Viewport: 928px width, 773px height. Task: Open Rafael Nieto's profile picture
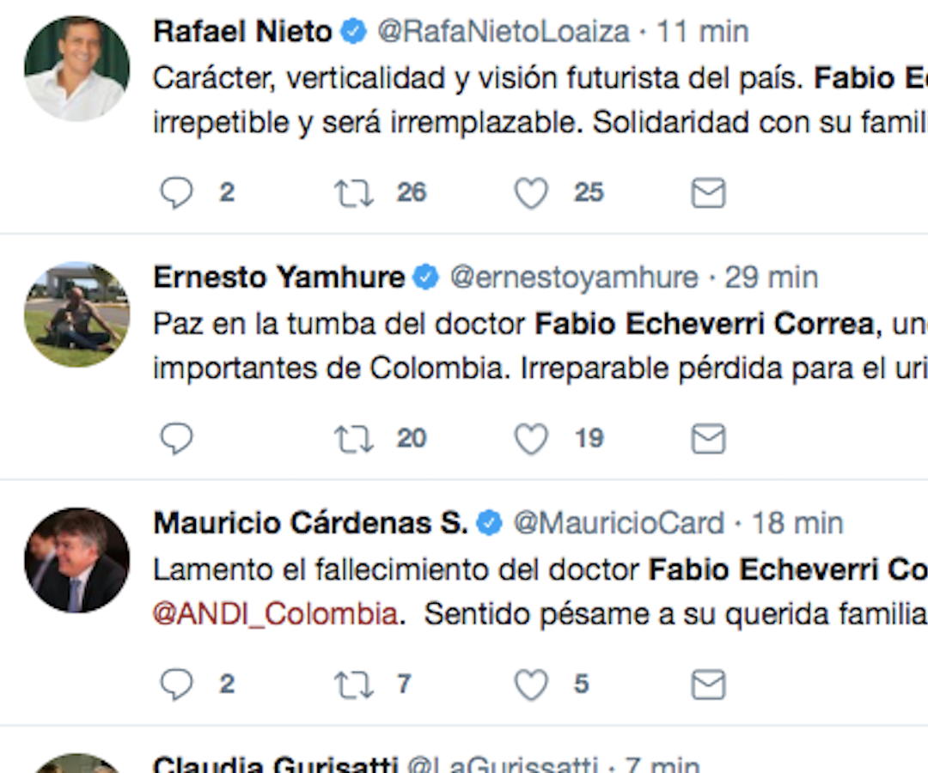click(76, 69)
